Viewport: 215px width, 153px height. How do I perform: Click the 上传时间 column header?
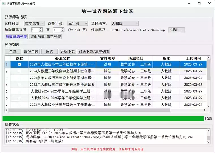pyautogui.click(x=193, y=58)
